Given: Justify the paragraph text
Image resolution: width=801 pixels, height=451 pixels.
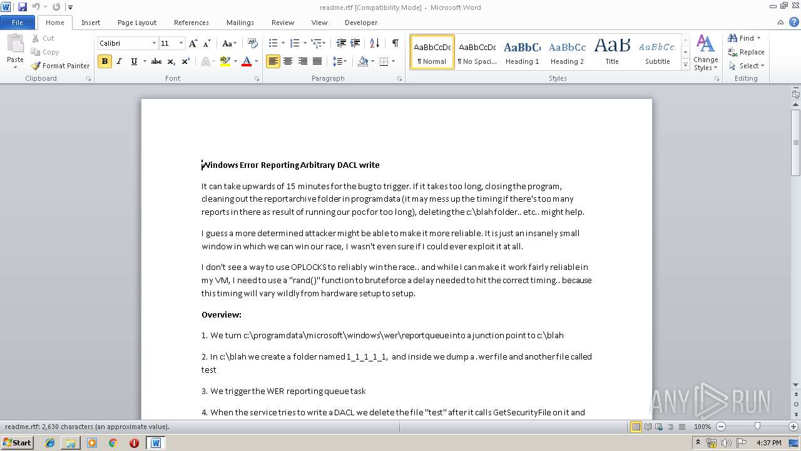Looking at the screenshot, I should point(317,61).
